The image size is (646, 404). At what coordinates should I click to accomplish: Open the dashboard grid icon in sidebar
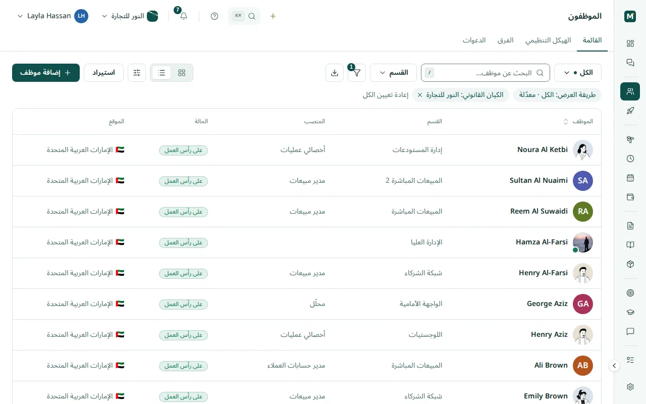click(630, 43)
